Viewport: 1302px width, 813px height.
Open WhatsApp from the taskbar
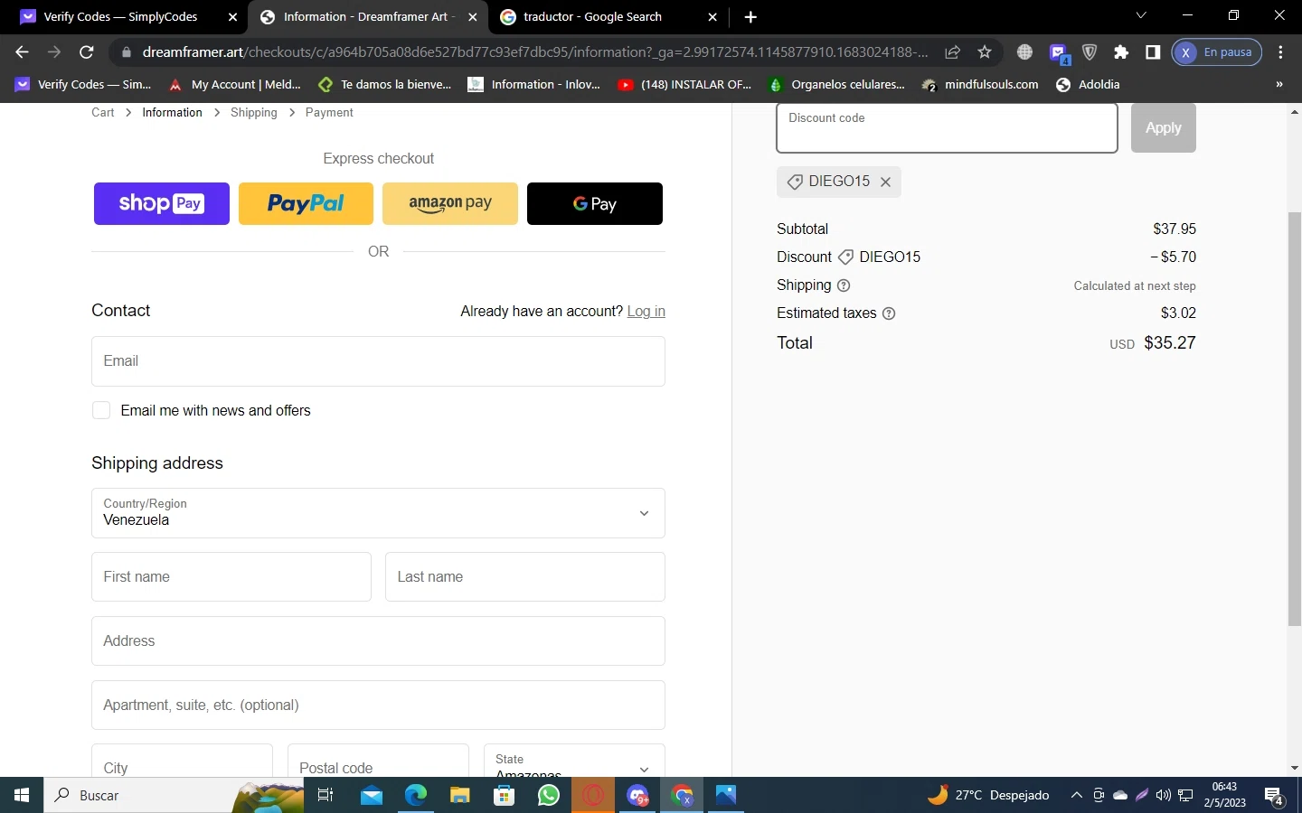click(549, 795)
